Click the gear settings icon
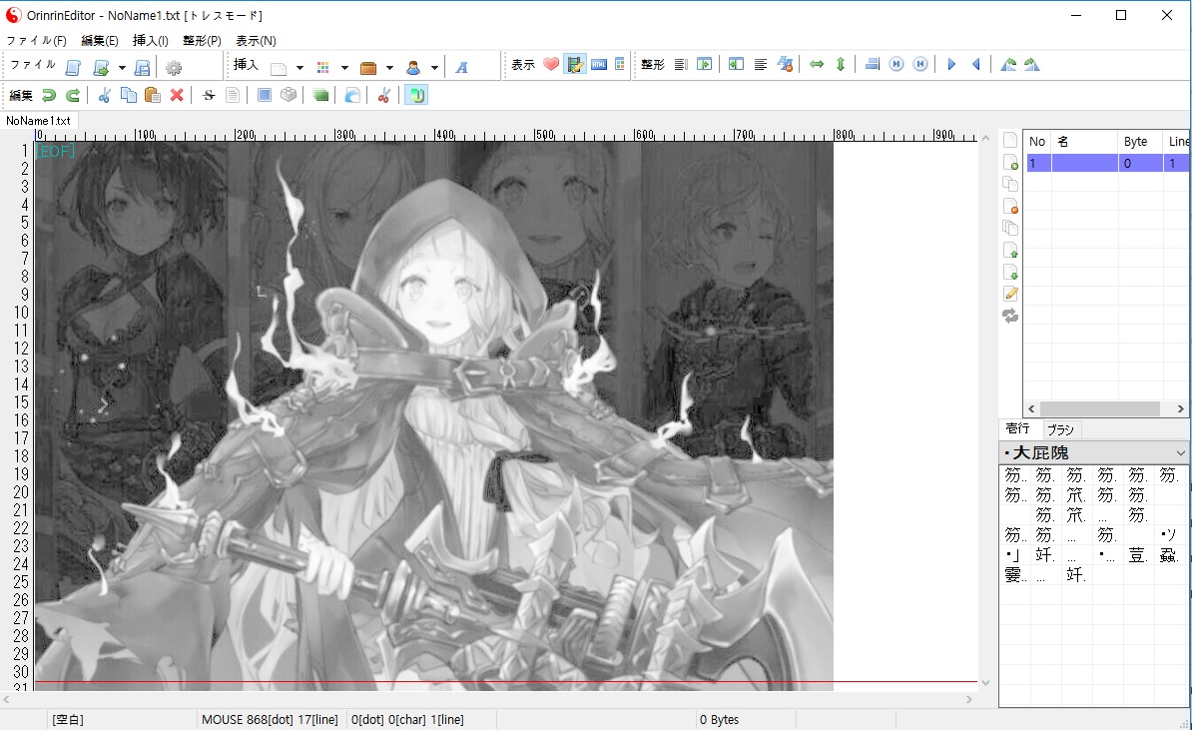The image size is (1192, 730). tap(173, 67)
